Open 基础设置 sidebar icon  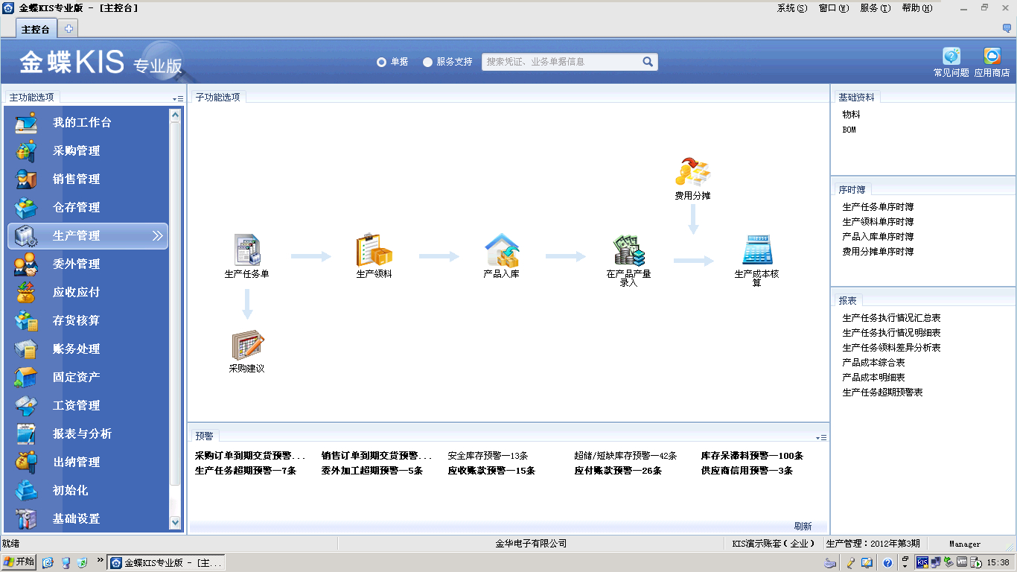26,519
